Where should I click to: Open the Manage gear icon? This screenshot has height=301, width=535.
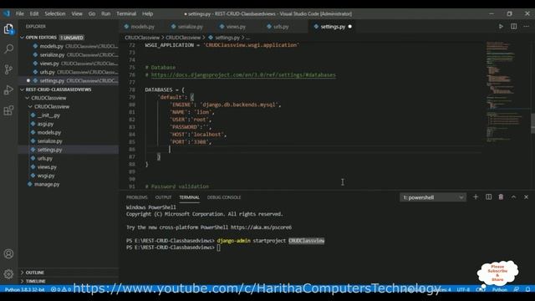(x=8, y=273)
